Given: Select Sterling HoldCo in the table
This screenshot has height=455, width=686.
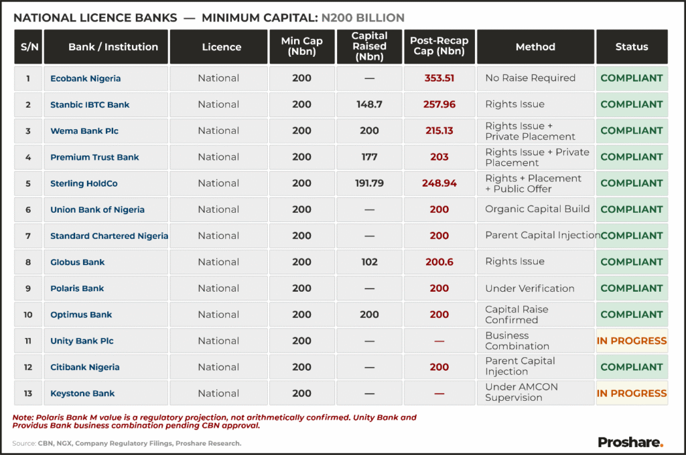Looking at the screenshot, I should pyautogui.click(x=84, y=183).
